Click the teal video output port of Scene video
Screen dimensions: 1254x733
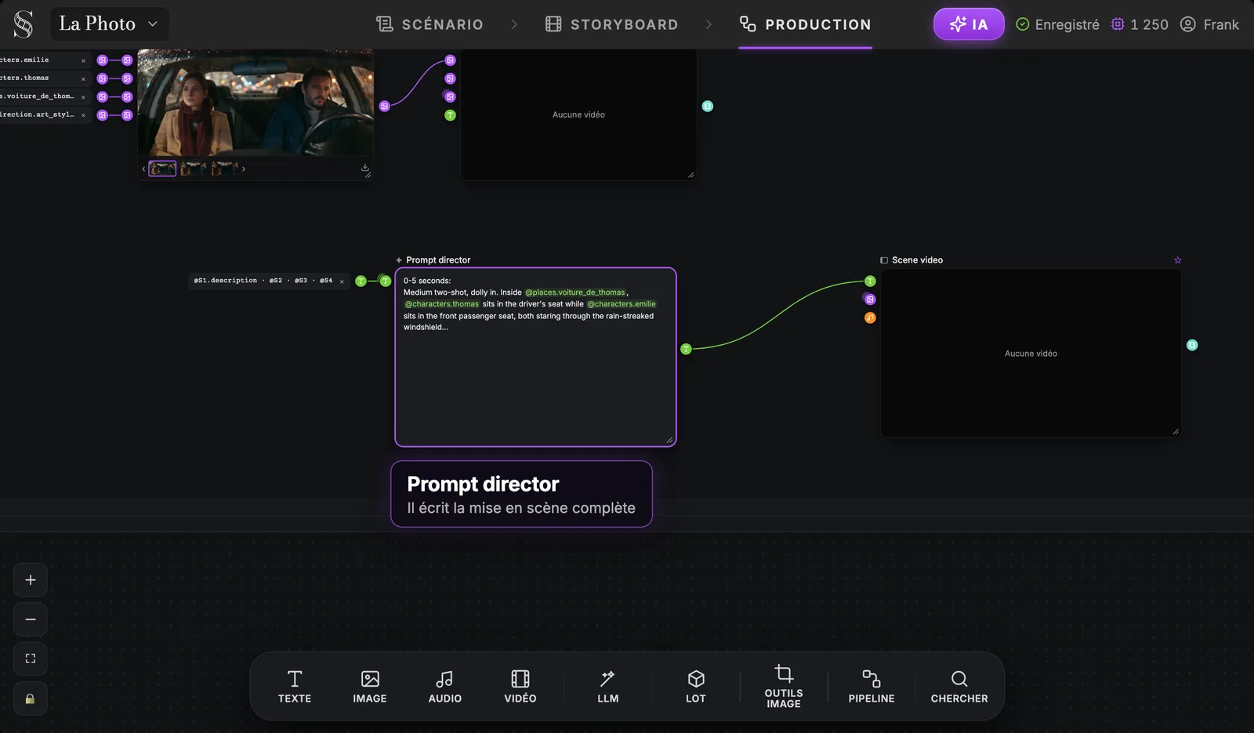1192,345
